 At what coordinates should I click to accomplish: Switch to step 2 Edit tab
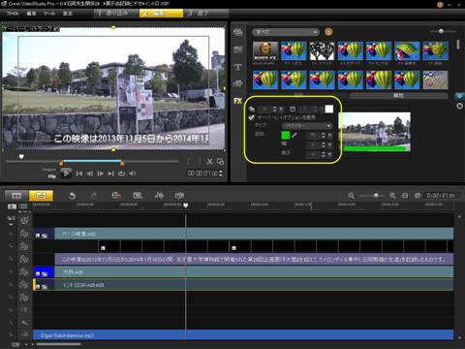pyautogui.click(x=161, y=13)
